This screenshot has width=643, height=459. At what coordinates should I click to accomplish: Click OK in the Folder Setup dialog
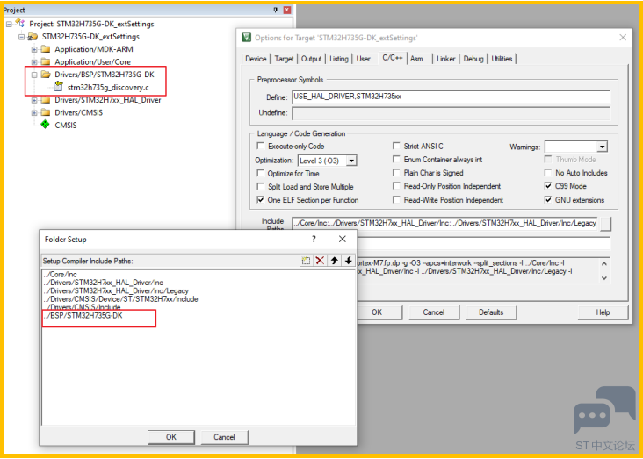pos(171,437)
